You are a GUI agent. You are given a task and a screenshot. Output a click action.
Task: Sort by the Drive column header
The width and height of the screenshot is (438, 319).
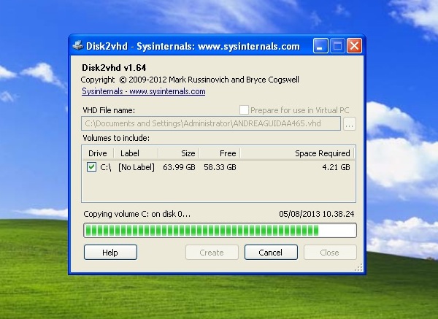98,153
